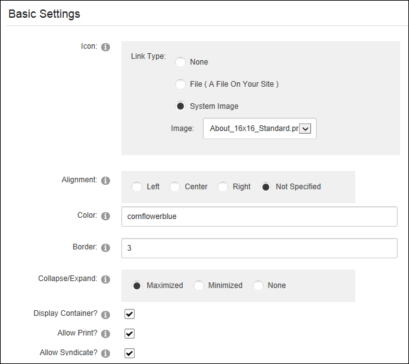This screenshot has height=364, width=409.
Task: Click the Border value input field
Action: [x=259, y=248]
